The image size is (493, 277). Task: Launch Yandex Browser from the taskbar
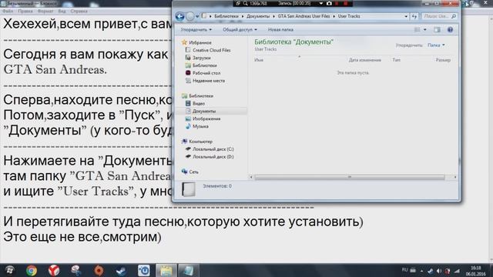tap(54, 270)
